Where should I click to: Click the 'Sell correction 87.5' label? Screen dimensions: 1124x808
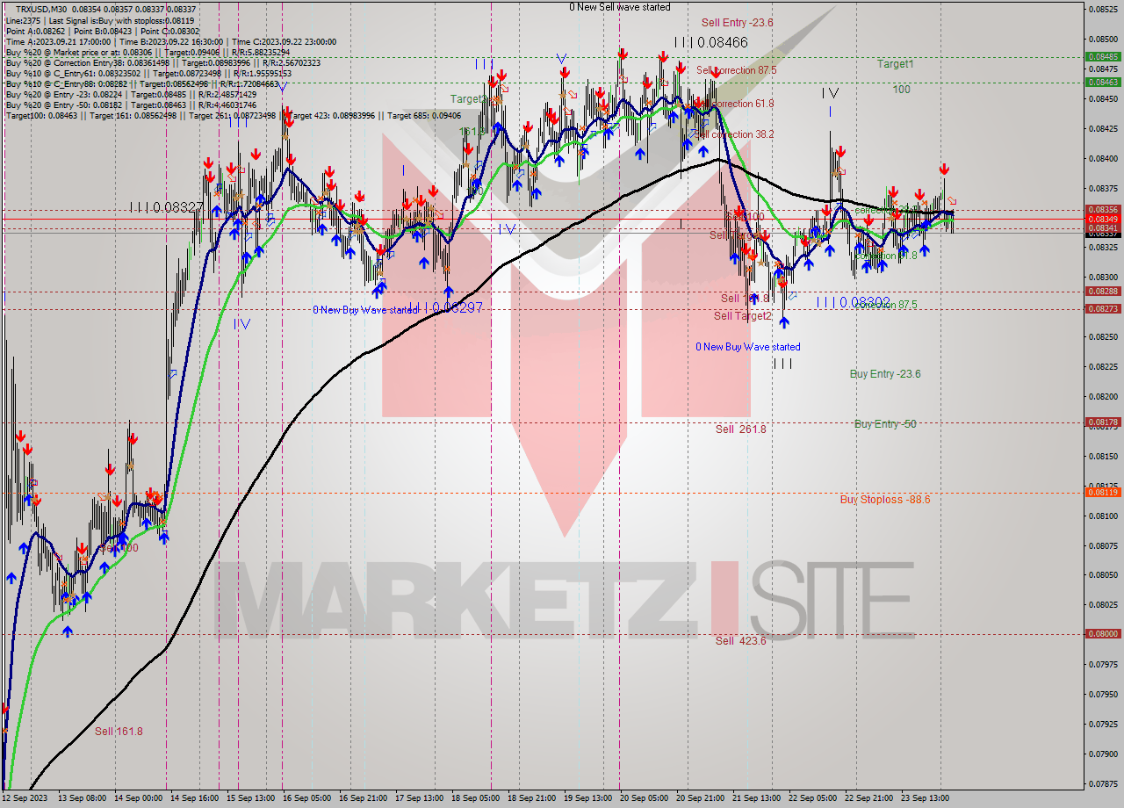pyautogui.click(x=736, y=70)
